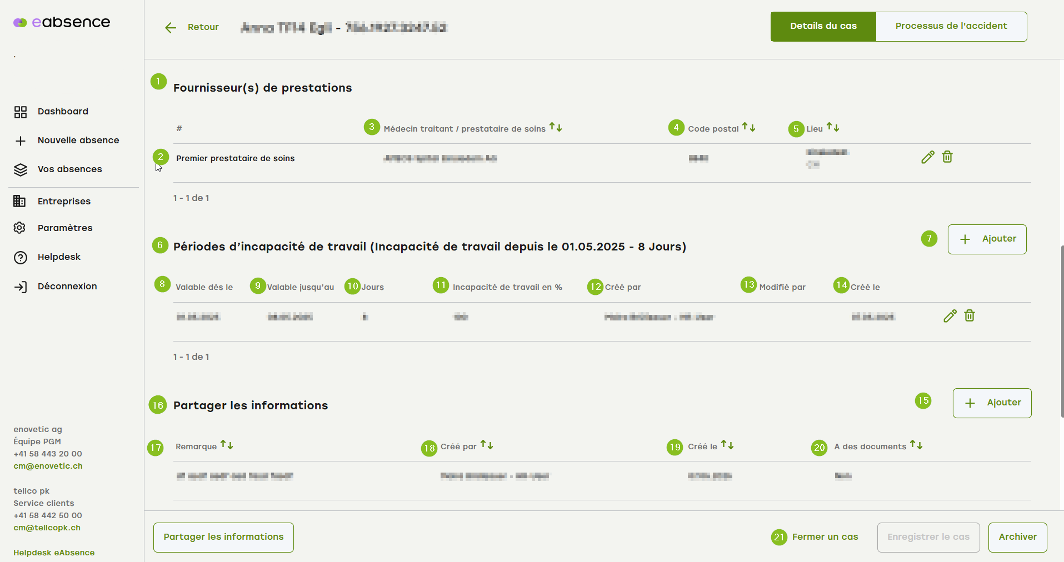The height and width of the screenshot is (562, 1064).
Task: Go to Entreprises in sidebar
Action: click(x=64, y=202)
